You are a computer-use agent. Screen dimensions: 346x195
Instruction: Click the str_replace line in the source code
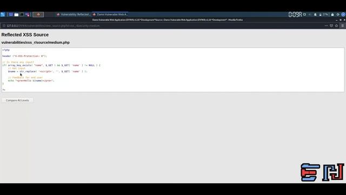pyautogui.click(x=48, y=71)
